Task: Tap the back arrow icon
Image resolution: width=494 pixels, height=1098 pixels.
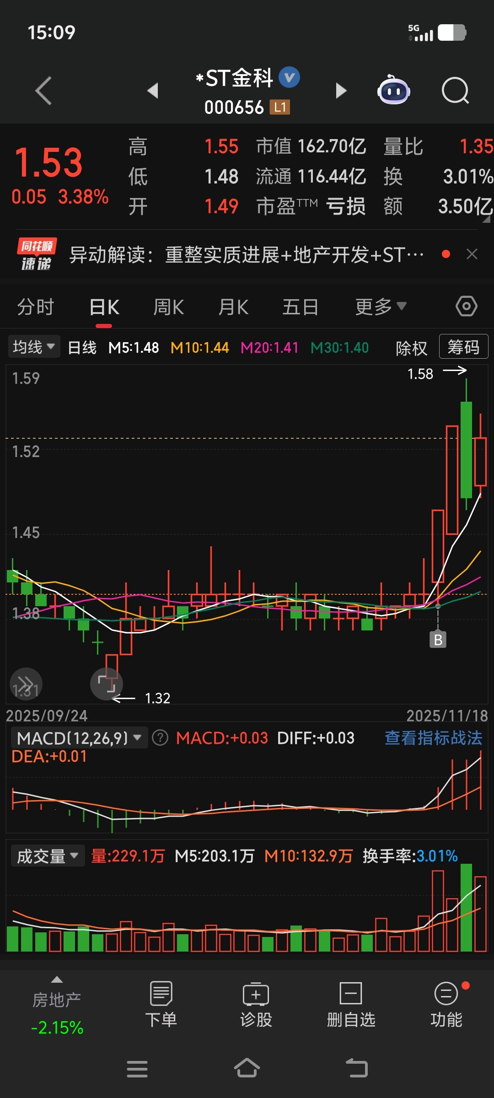Action: (x=44, y=91)
